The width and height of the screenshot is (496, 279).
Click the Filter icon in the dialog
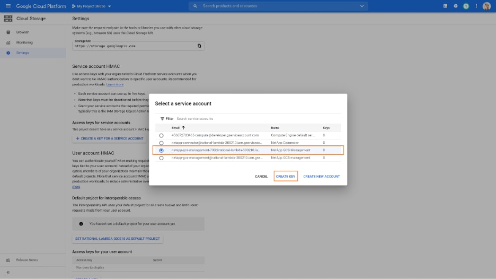pos(162,119)
